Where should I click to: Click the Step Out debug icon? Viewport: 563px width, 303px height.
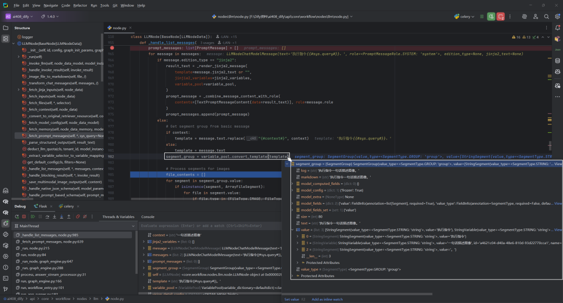(x=69, y=217)
